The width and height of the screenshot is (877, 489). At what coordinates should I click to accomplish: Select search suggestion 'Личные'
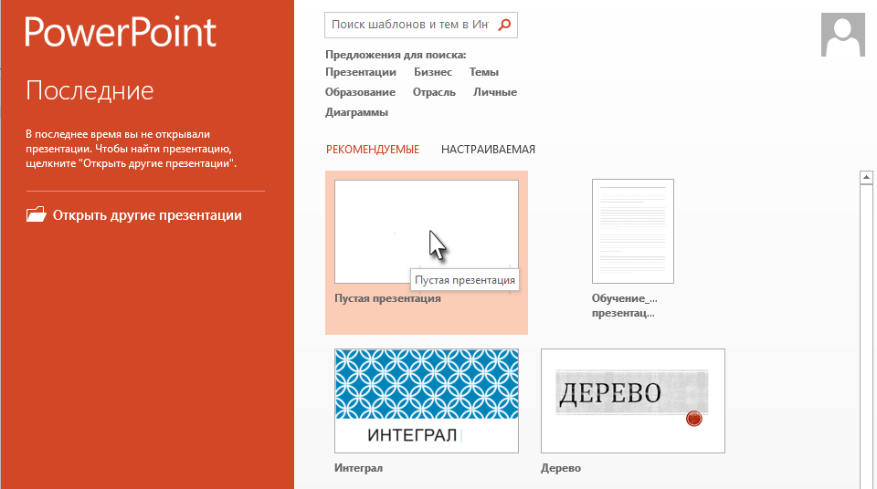(x=495, y=92)
